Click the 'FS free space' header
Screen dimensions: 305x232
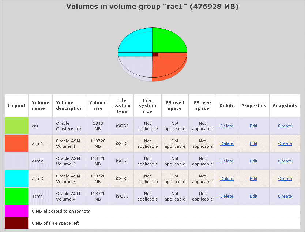click(202, 105)
